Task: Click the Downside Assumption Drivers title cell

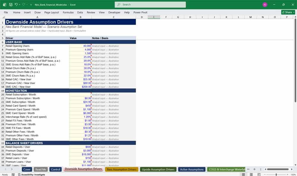Action: point(70,22)
